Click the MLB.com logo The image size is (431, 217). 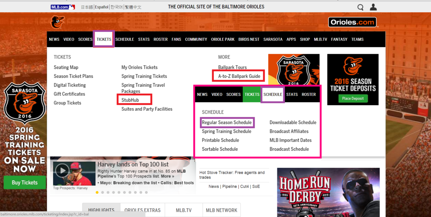pyautogui.click(x=63, y=7)
